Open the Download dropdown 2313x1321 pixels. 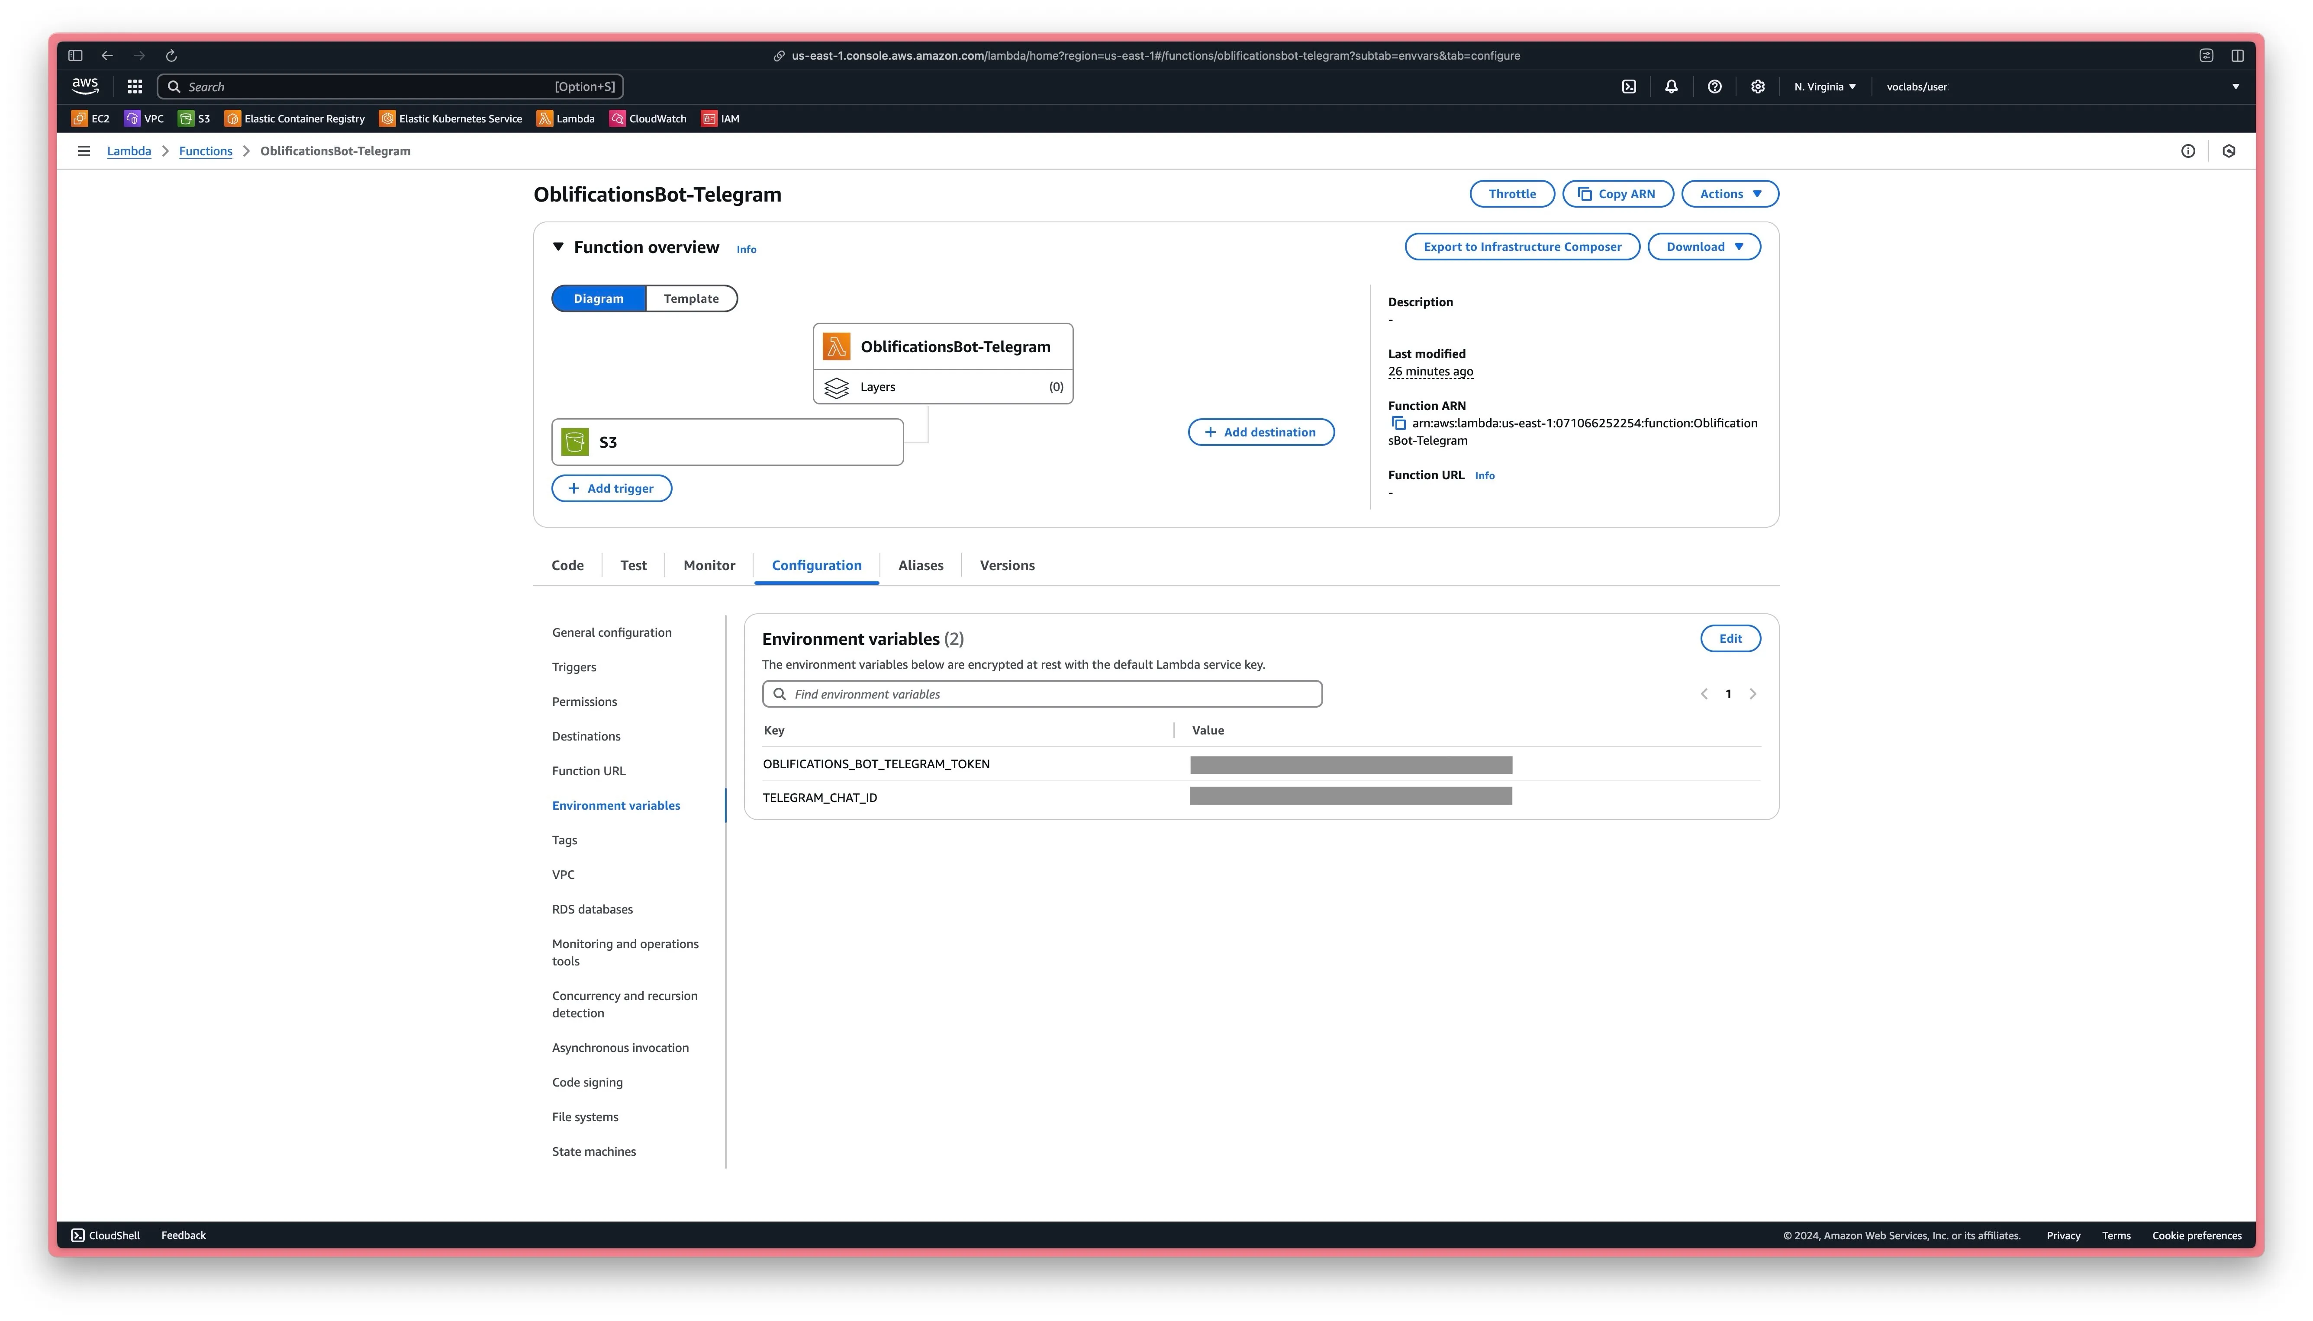coord(1704,247)
